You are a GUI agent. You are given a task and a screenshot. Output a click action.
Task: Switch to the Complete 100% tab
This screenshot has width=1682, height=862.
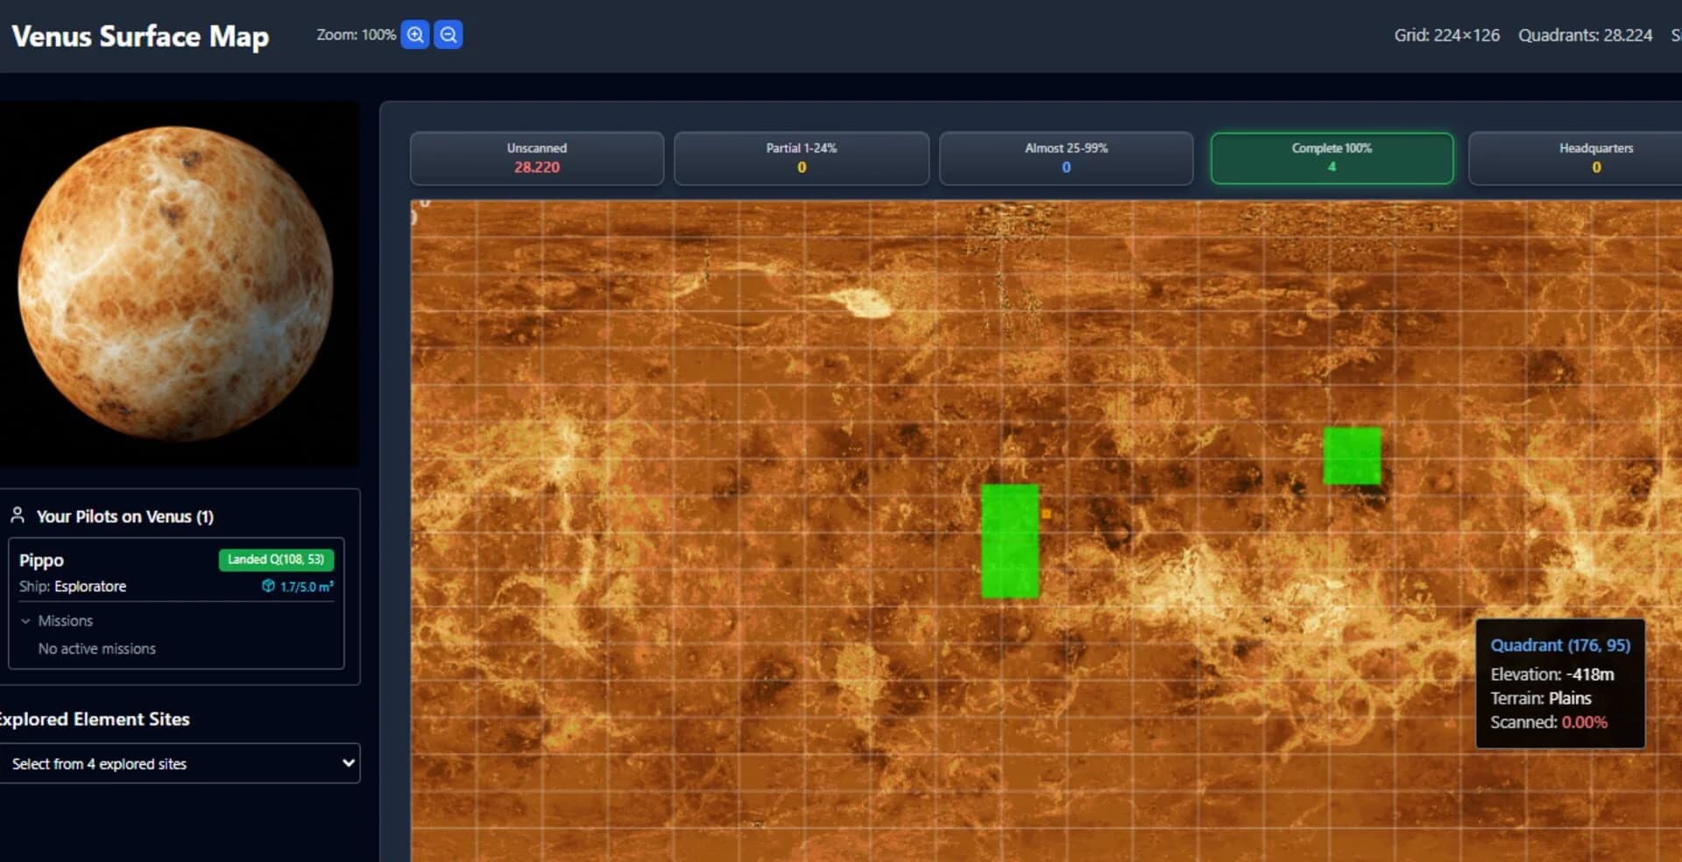pyautogui.click(x=1332, y=159)
